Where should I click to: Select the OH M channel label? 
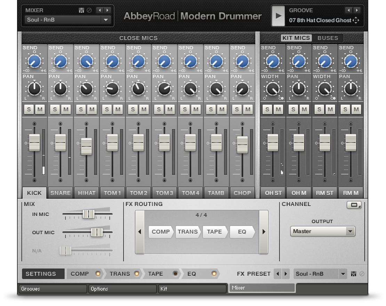coord(299,193)
